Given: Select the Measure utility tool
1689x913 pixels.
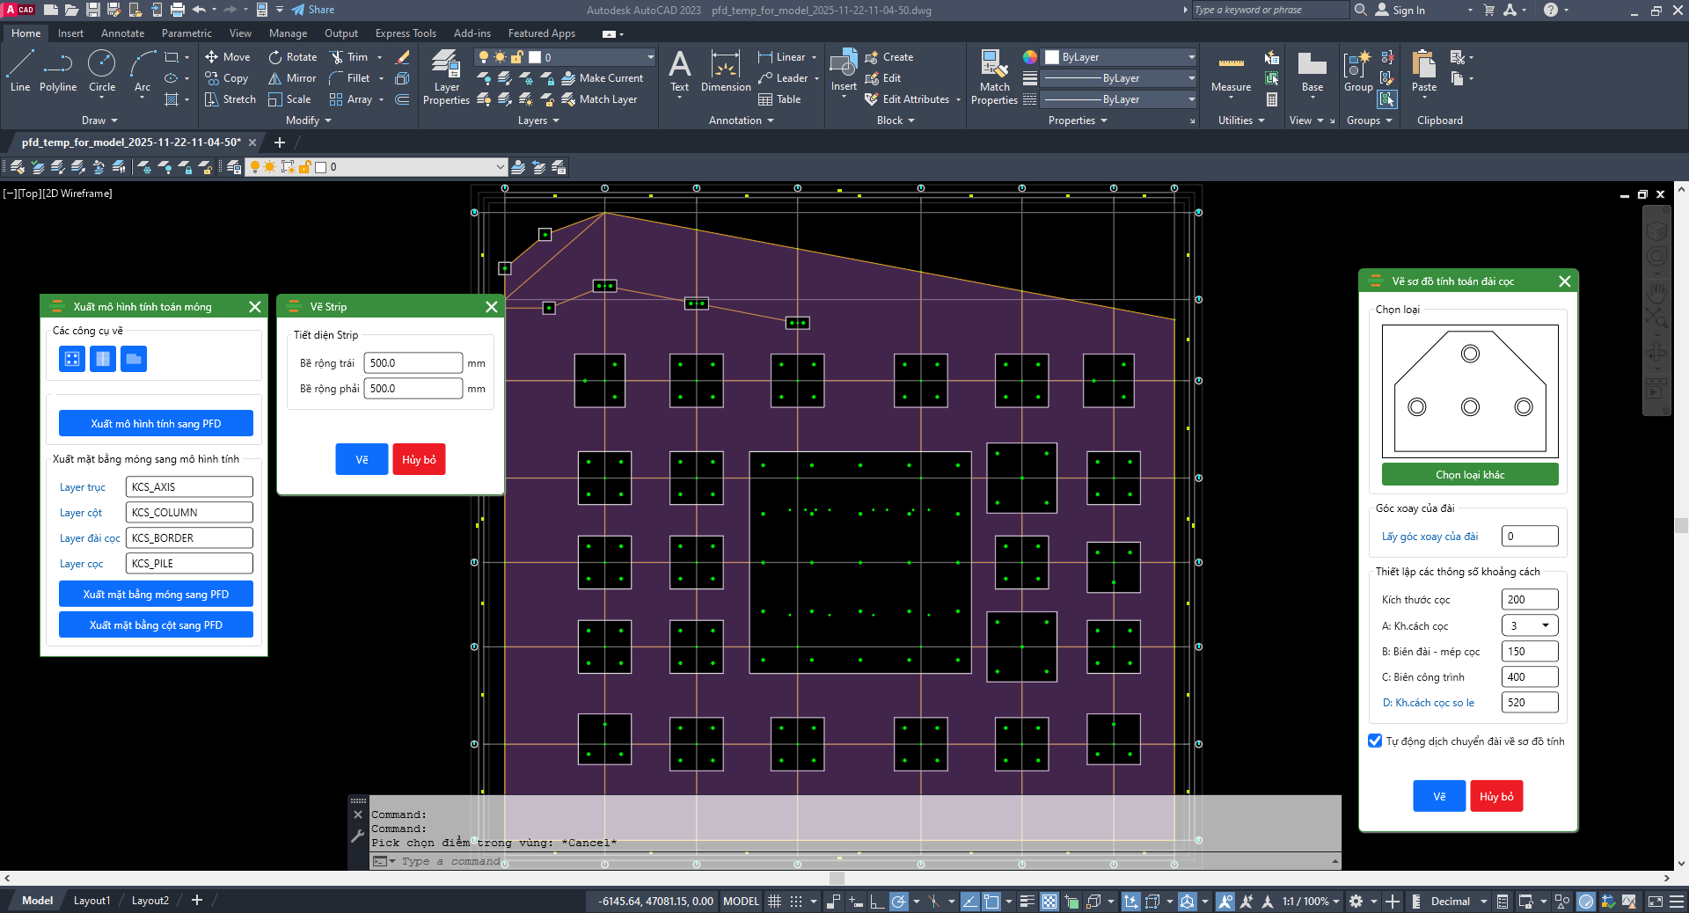Looking at the screenshot, I should pyautogui.click(x=1231, y=72).
